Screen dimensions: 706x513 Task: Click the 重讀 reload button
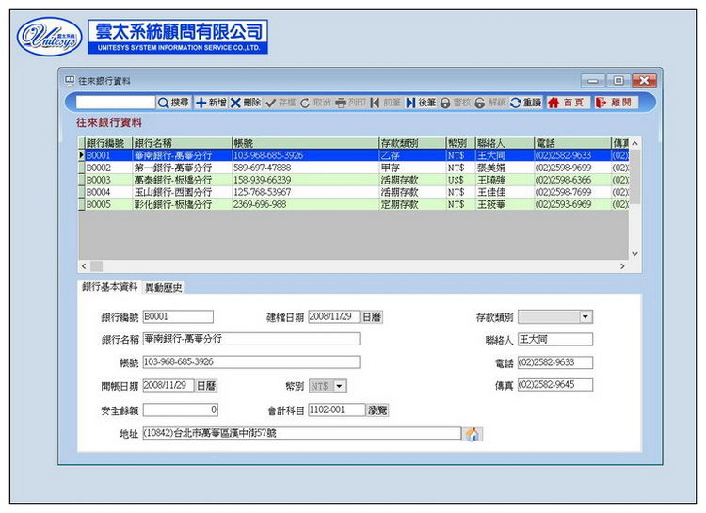[x=525, y=102]
